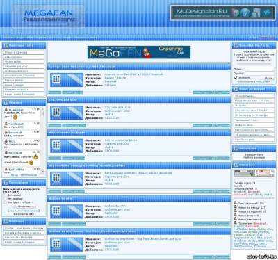Click Leka's user avatar icon in mini-chat
The height and width of the screenshot is (260, 278).
6,140
